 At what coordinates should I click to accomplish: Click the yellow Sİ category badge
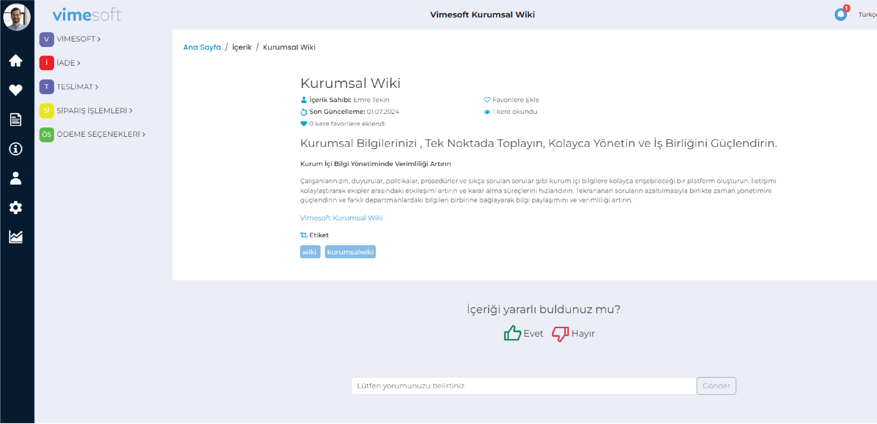coord(47,111)
